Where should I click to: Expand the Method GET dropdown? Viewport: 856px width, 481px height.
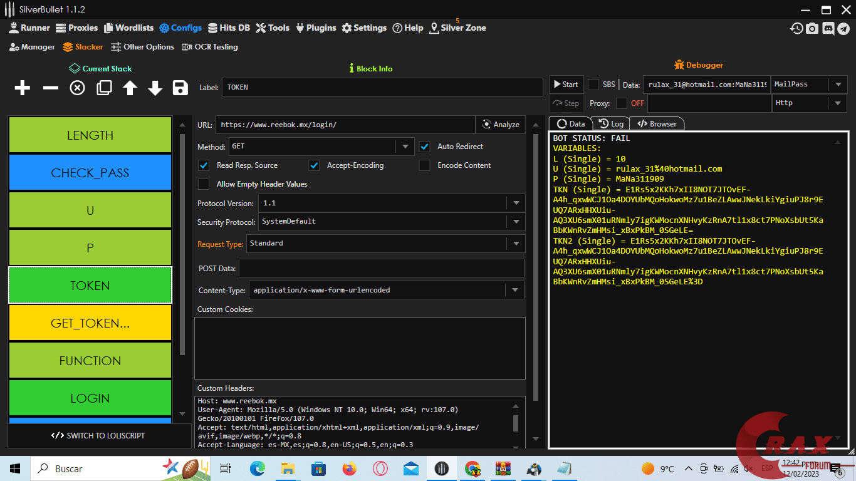(405, 147)
